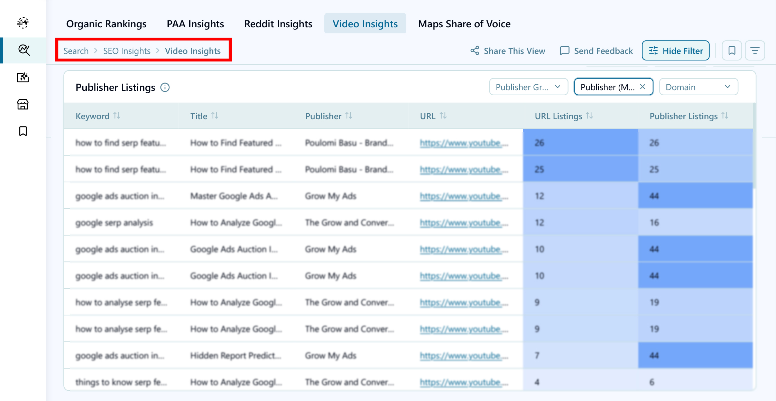This screenshot has height=401, width=776.
Task: Clear the Publisher (M... filter with X
Action: [643, 87]
